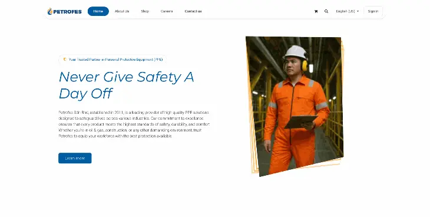Click the Never Give Safety headline
Screen dimensions: 430x217
(127, 85)
